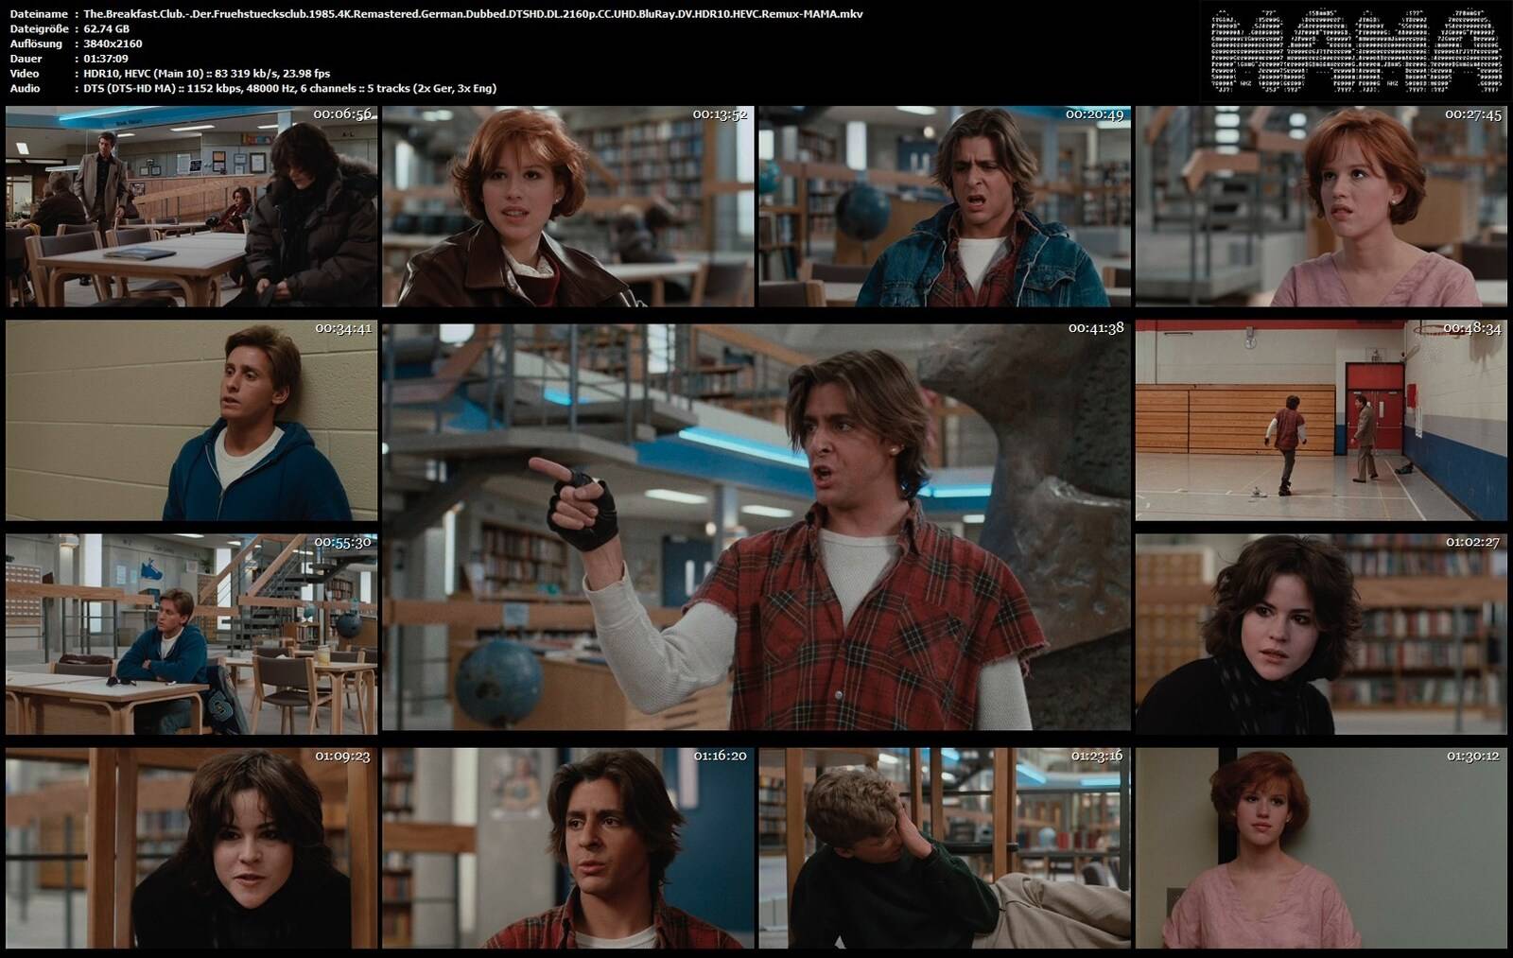Select the thumbnail stamped 00:34:41
The height and width of the screenshot is (958, 1513).
pyautogui.click(x=192, y=420)
